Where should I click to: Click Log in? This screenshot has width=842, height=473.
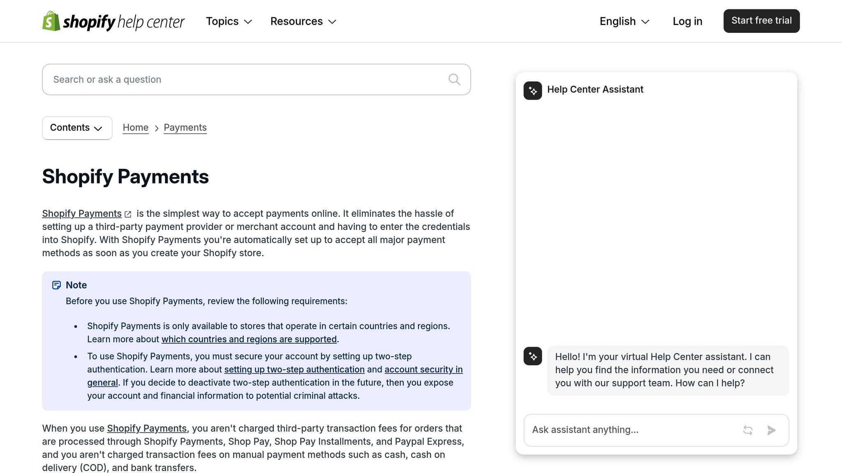tap(687, 21)
